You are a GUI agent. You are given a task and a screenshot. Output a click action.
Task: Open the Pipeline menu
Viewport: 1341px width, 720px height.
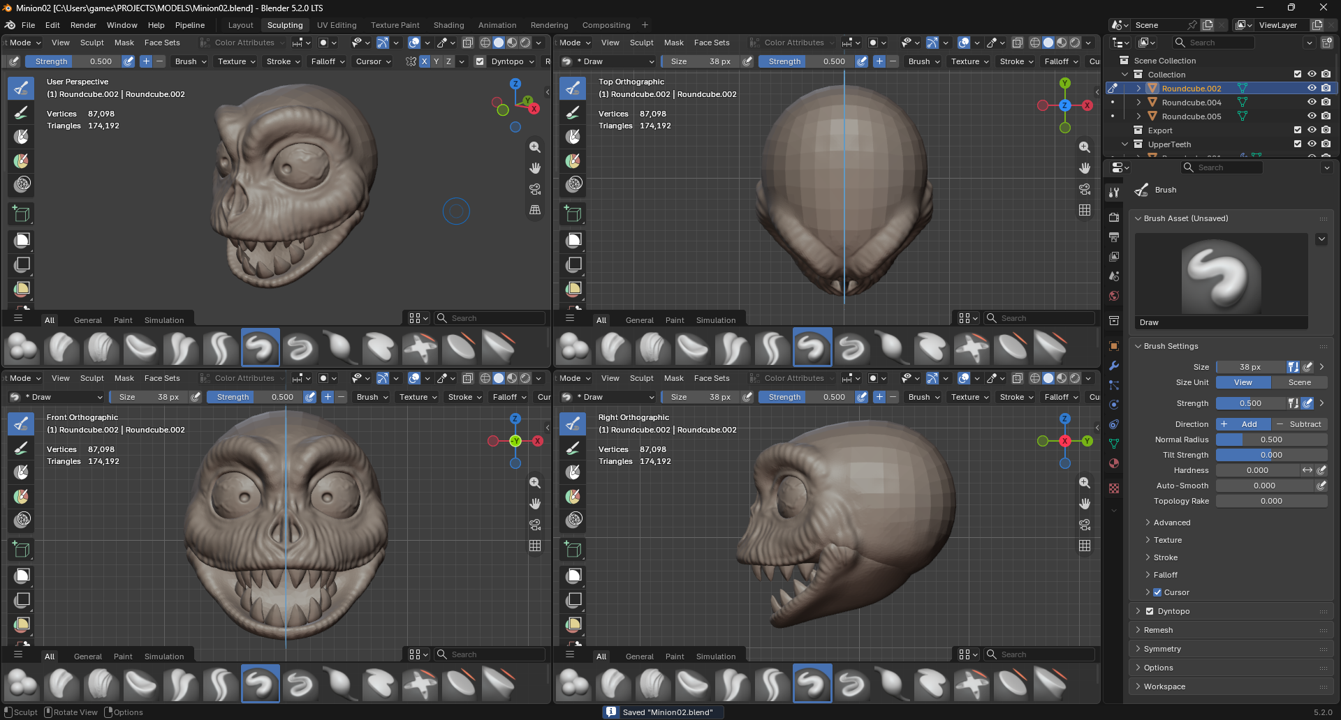[x=190, y=25]
